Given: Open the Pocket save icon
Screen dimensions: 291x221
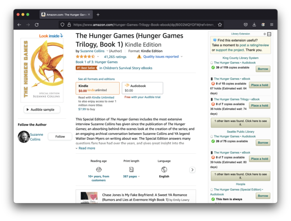Looking at the screenshot, I should click(245, 25).
